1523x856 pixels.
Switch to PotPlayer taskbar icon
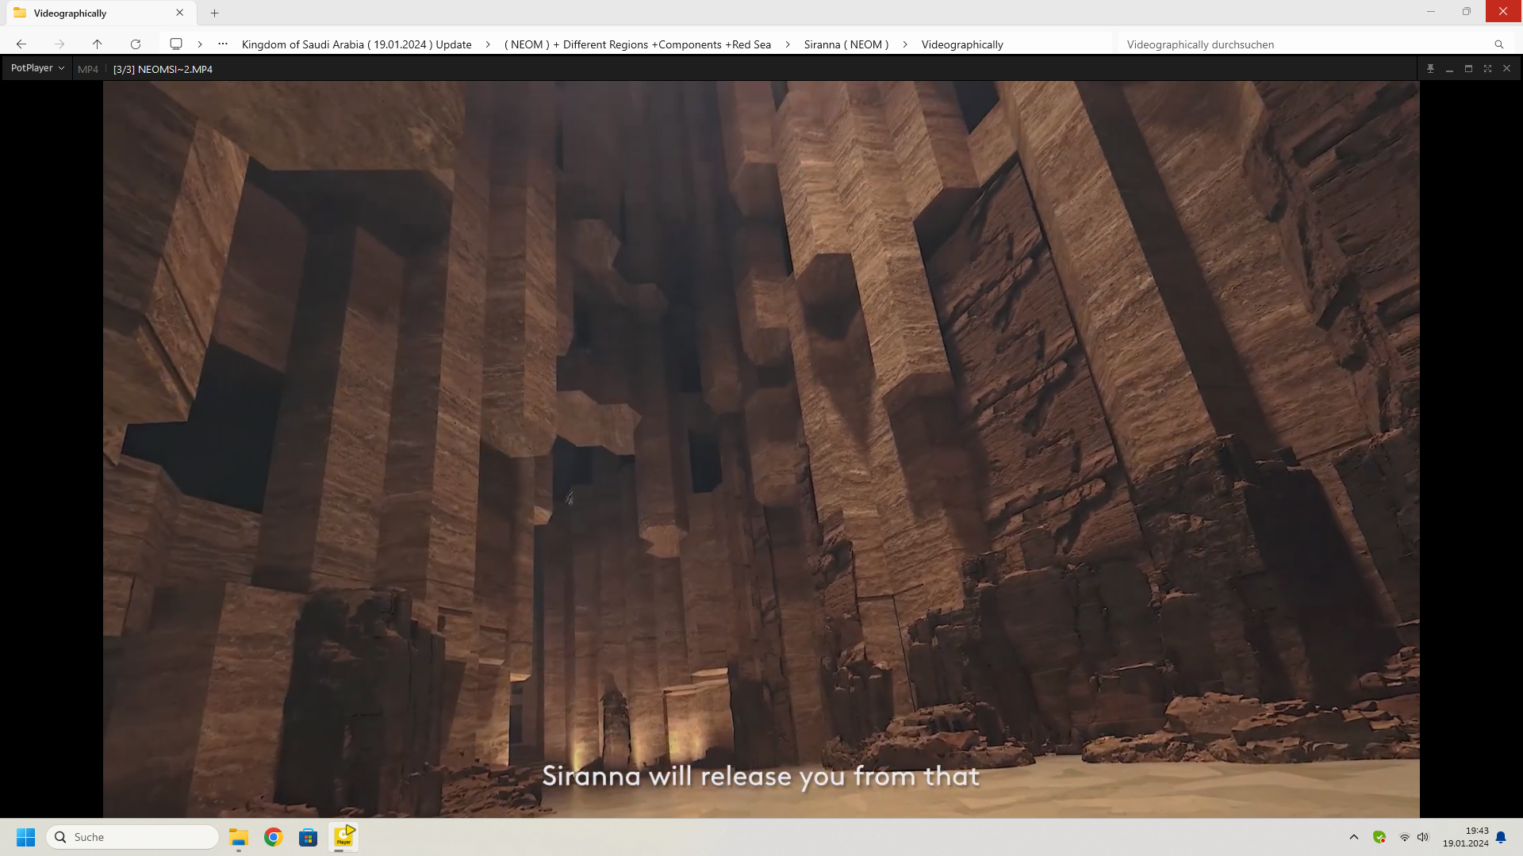(x=344, y=837)
